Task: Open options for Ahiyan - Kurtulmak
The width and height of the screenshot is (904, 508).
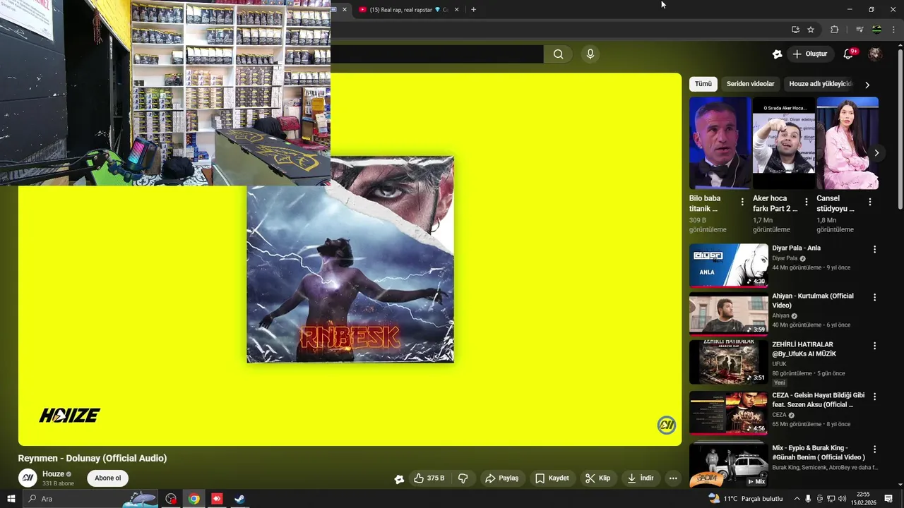Action: [874, 298]
